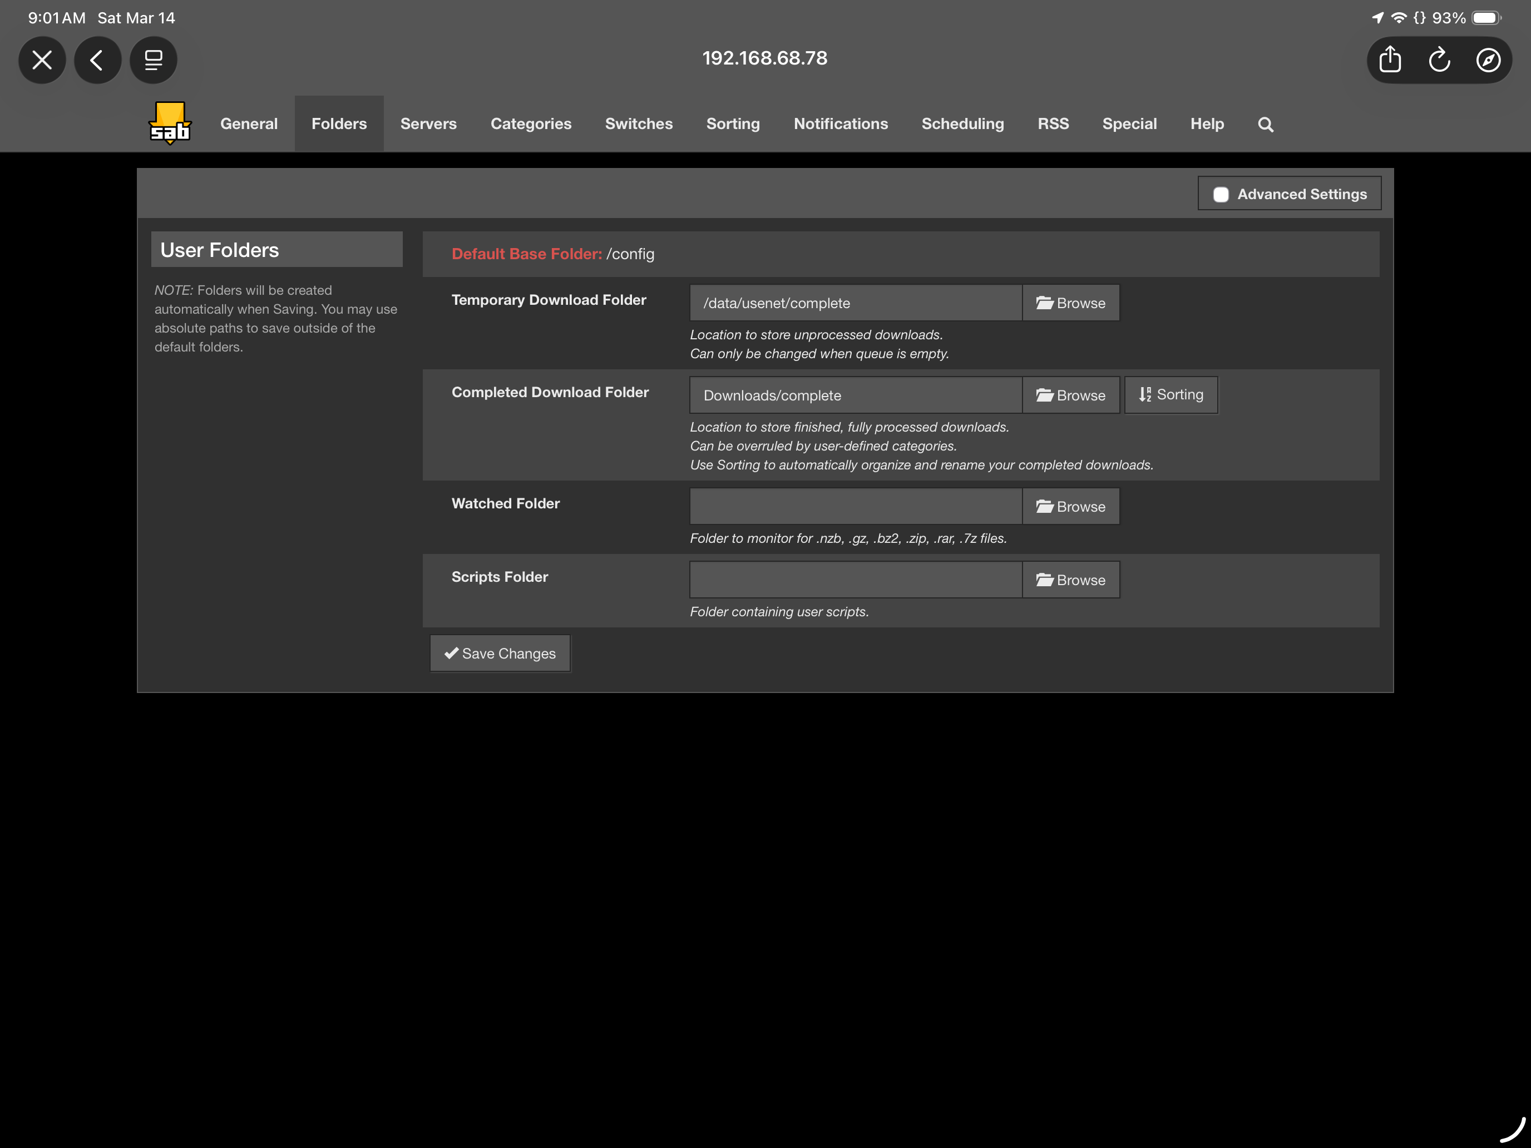Browse for the Scripts Folder

coord(1071,580)
